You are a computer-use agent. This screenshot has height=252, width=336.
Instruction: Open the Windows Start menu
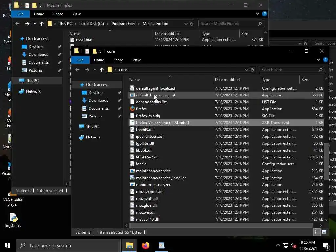pyautogui.click(x=8, y=245)
